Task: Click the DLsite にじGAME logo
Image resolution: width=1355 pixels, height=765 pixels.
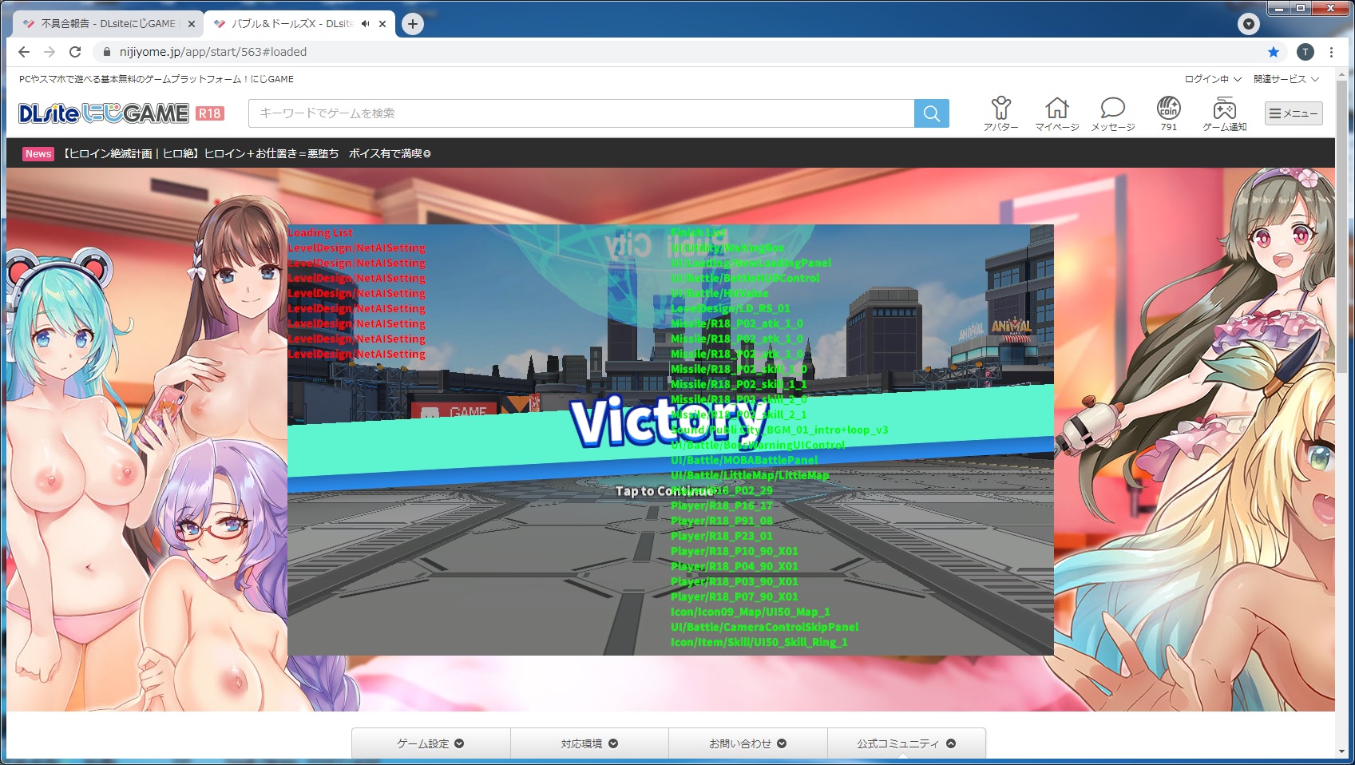Action: pos(104,113)
